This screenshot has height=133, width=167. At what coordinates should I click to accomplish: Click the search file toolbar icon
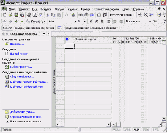22,15
